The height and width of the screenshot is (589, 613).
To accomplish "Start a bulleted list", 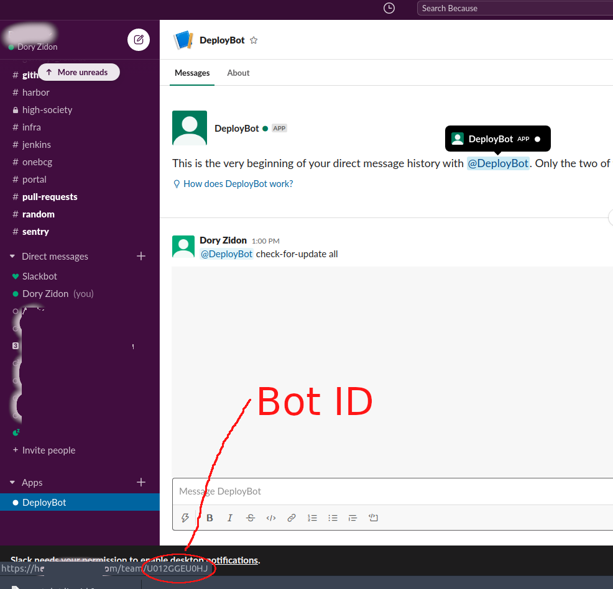I will tap(333, 518).
